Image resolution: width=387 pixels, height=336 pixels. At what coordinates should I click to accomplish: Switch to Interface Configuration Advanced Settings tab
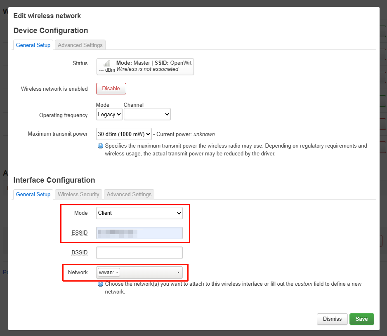[129, 194]
